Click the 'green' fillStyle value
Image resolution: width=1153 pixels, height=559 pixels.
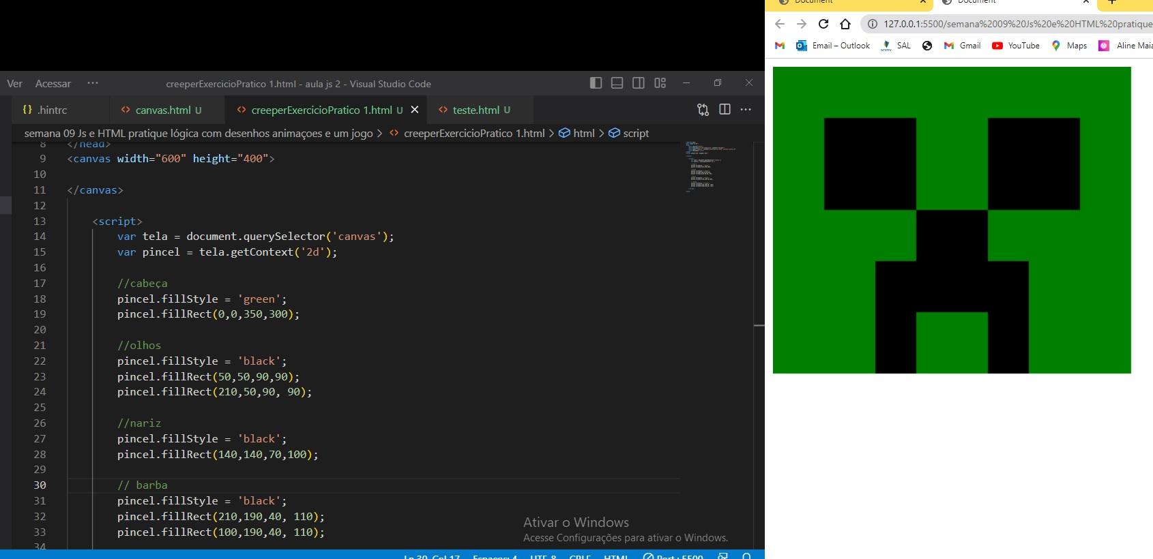tap(259, 299)
